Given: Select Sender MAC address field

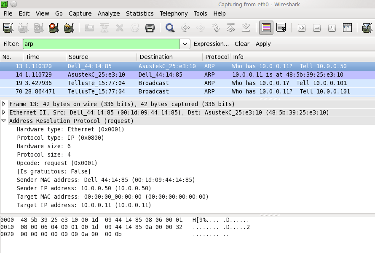Looking at the screenshot, I should (106, 180).
